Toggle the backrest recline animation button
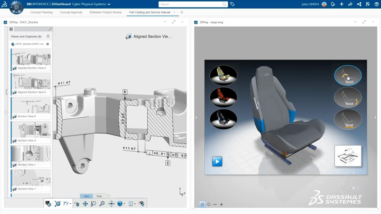381x214 pixels. pyautogui.click(x=348, y=75)
